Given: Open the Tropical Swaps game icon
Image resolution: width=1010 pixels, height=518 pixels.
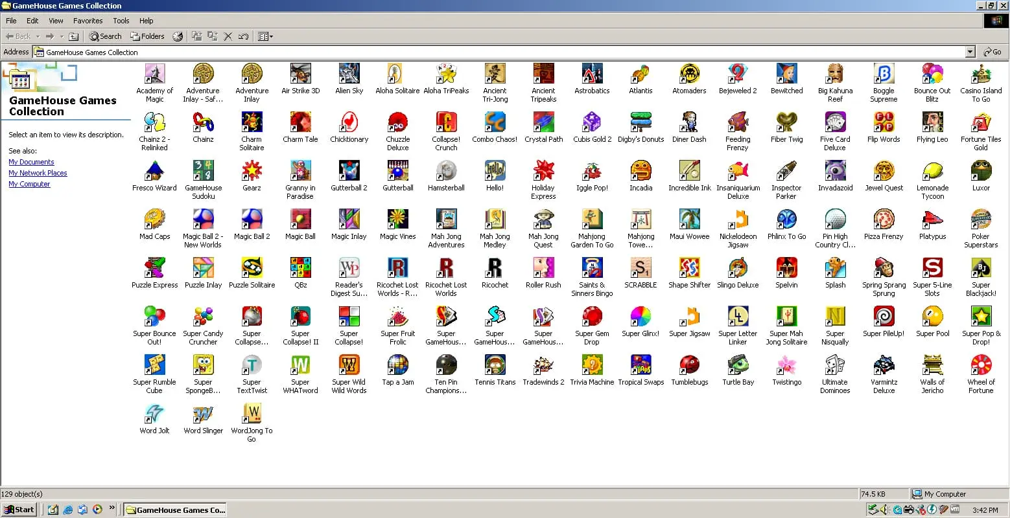Looking at the screenshot, I should 640,365.
